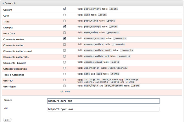Screen dimensions: 184x122
Task: Click the 'Meta Data' row label
Action: (9, 34)
